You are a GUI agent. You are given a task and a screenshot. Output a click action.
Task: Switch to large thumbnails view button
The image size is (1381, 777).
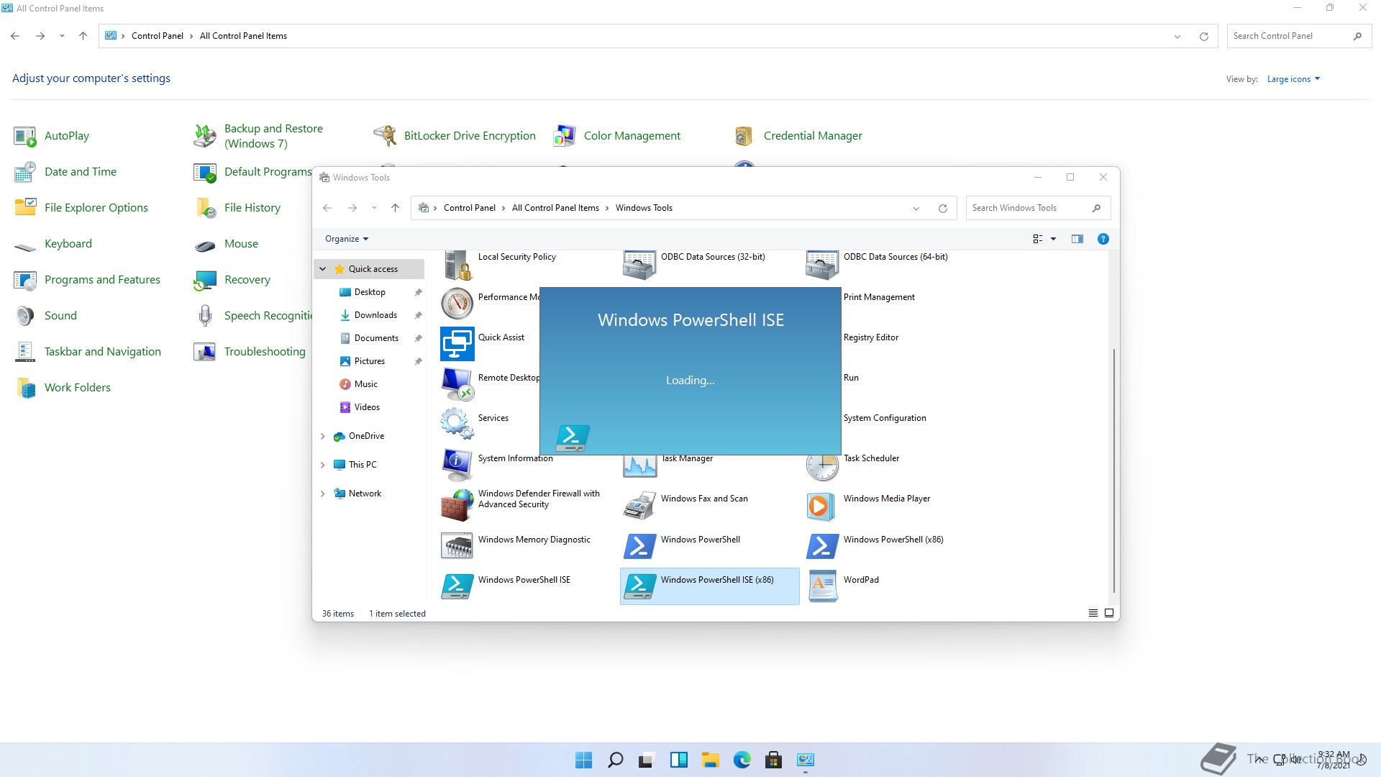(x=1109, y=613)
